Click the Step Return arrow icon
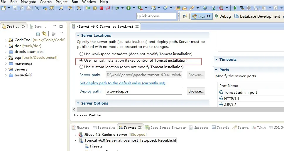 point(61,8)
